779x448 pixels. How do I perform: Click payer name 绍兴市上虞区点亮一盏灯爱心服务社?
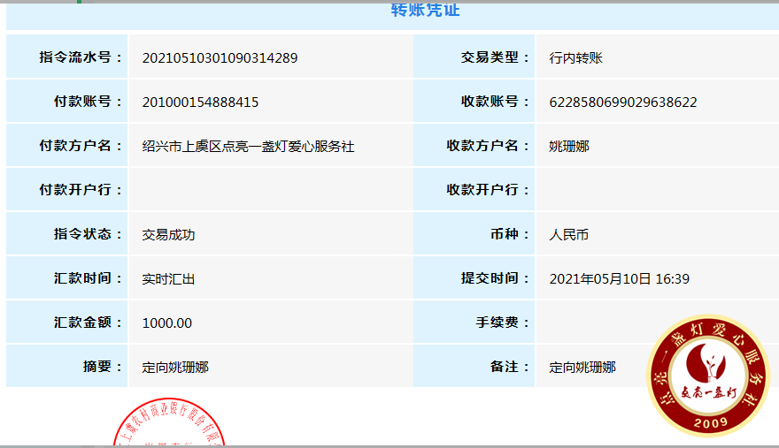click(248, 147)
